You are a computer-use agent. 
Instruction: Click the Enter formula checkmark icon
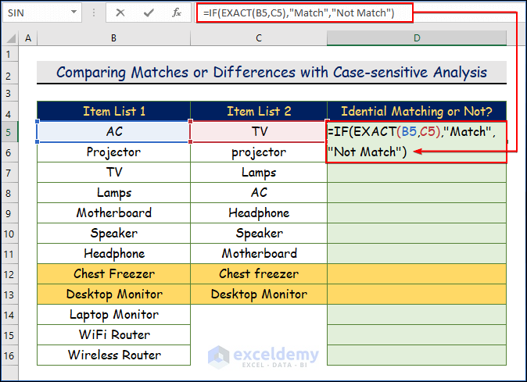(x=149, y=12)
